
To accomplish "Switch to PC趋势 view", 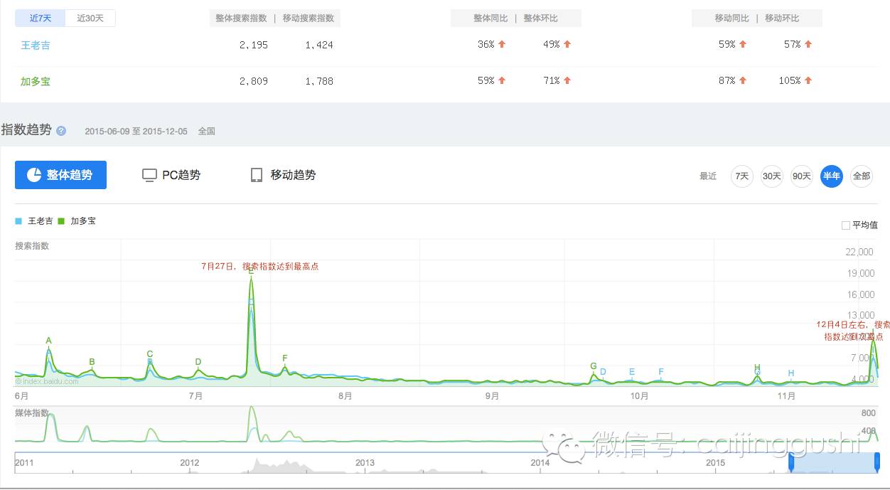I will (171, 175).
